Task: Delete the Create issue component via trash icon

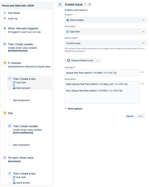Action: click(90, 4)
